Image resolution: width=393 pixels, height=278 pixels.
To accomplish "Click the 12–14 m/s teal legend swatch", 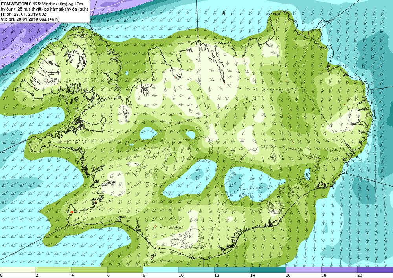I will pyautogui.click(x=232, y=270).
